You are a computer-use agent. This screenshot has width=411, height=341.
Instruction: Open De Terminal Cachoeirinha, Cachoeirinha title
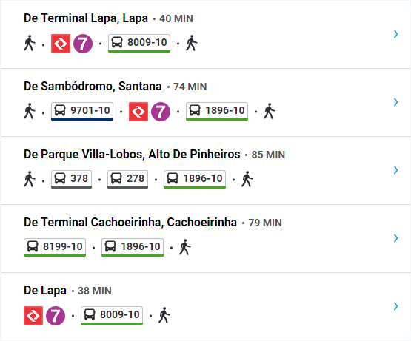click(130, 223)
